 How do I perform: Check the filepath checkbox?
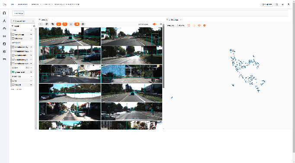(13, 85)
